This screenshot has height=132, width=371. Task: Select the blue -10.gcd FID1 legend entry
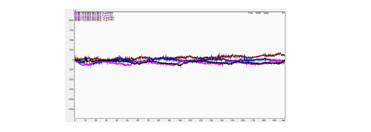(x=94, y=18)
